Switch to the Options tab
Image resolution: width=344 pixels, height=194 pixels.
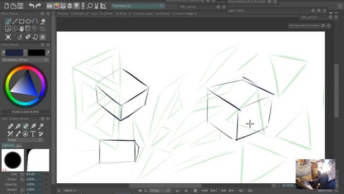(x=8, y=145)
